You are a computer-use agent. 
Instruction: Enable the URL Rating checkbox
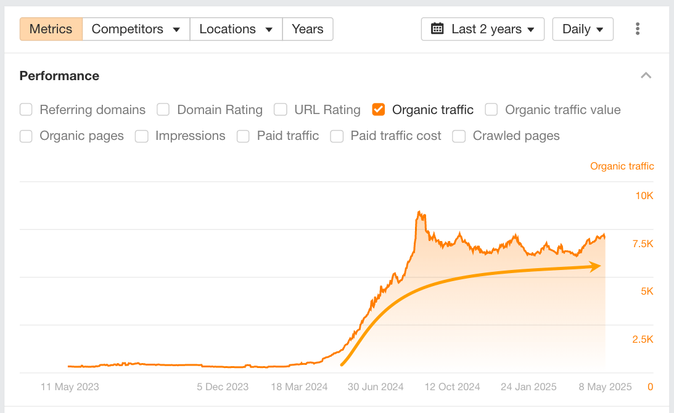tap(281, 110)
